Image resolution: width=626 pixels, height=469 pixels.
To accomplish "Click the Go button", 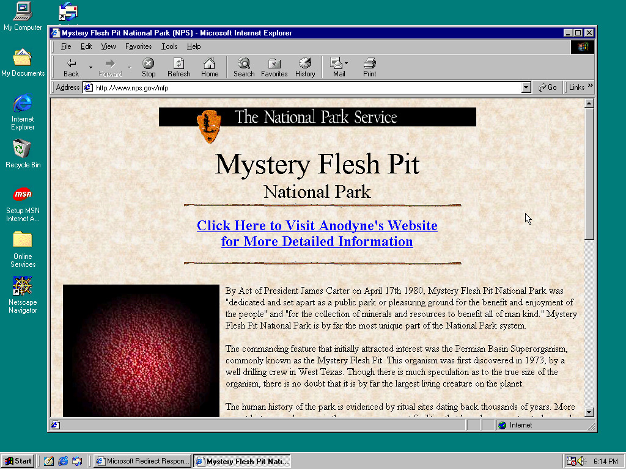I will point(548,87).
